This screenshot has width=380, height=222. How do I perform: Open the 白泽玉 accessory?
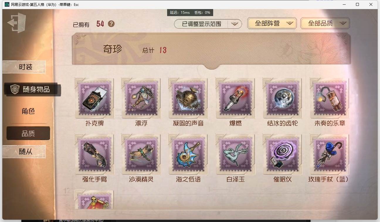[235, 154]
